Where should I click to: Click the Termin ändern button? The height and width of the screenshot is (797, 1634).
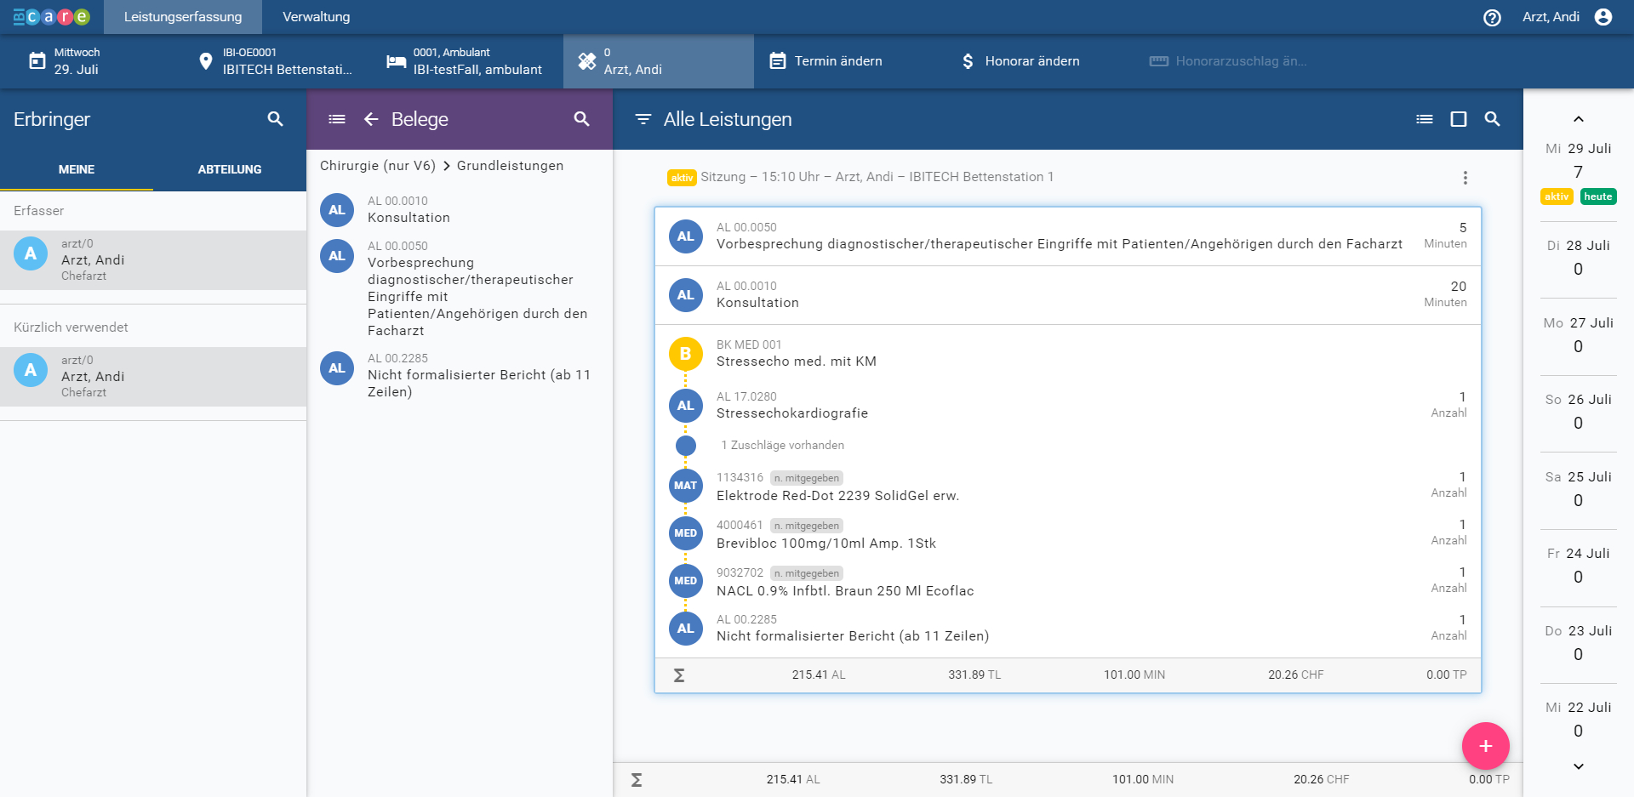click(x=826, y=61)
